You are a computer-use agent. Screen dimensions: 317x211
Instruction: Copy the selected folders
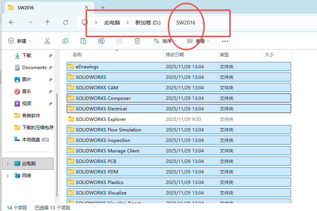click(x=65, y=41)
